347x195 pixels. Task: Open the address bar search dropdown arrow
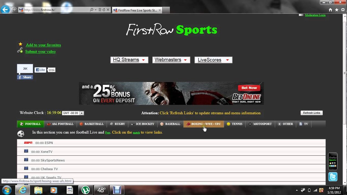[96, 10]
